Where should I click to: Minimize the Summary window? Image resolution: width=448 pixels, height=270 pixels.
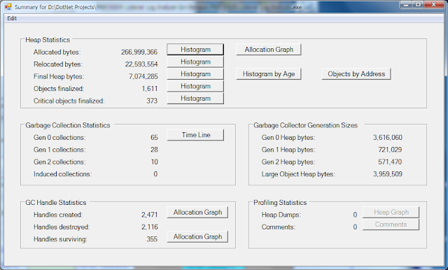click(406, 5)
